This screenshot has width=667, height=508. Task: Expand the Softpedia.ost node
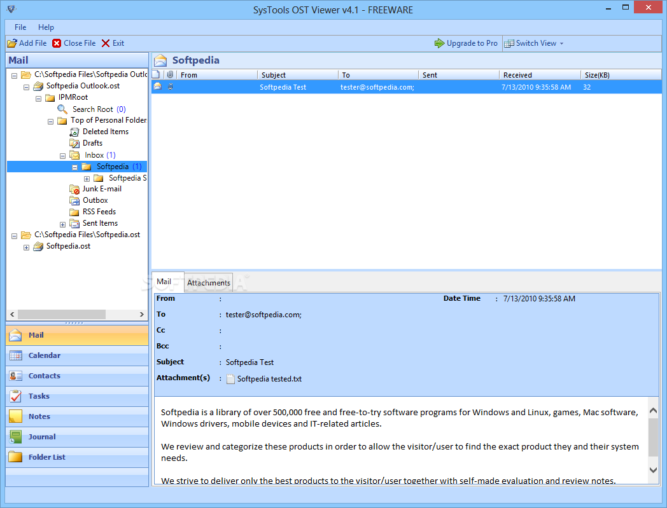click(26, 247)
